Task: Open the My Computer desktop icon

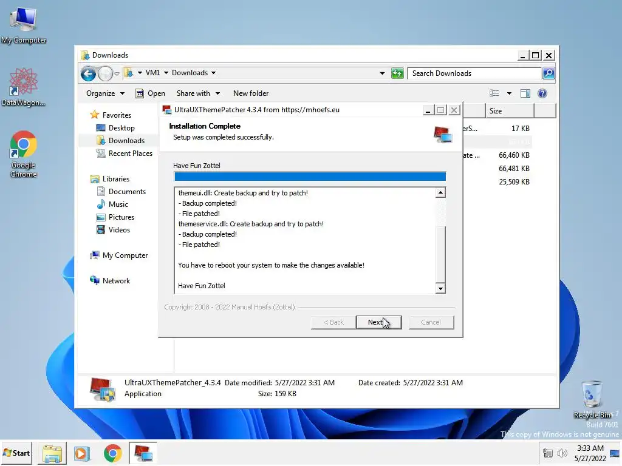Action: pos(24,25)
